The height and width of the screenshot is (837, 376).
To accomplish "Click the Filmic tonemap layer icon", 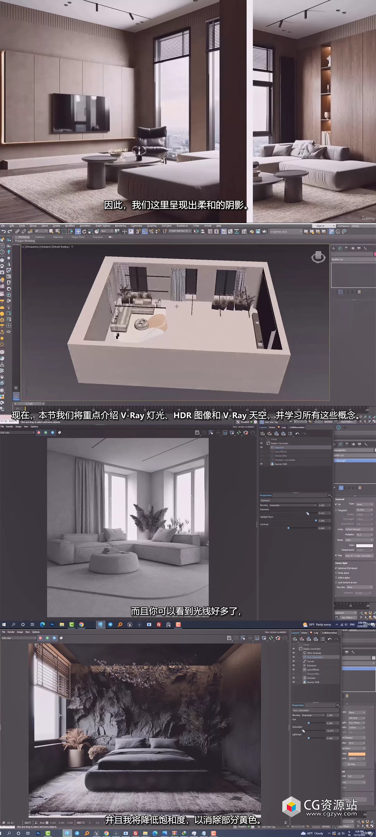I will pos(304,653).
